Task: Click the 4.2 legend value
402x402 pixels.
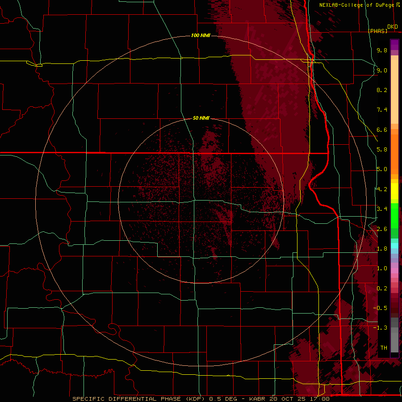Action: (382, 189)
